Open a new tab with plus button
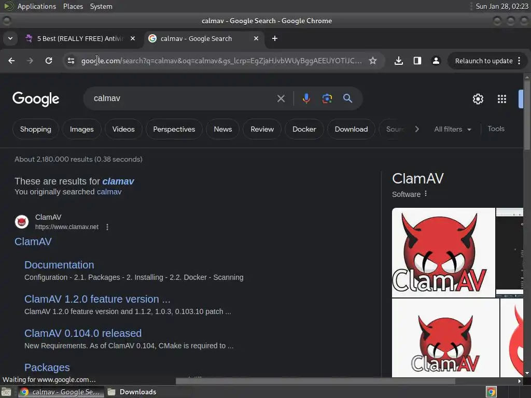 275,38
